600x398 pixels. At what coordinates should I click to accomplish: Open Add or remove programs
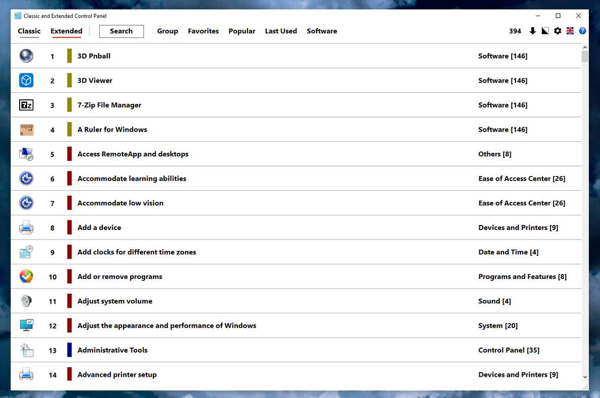coord(296,276)
